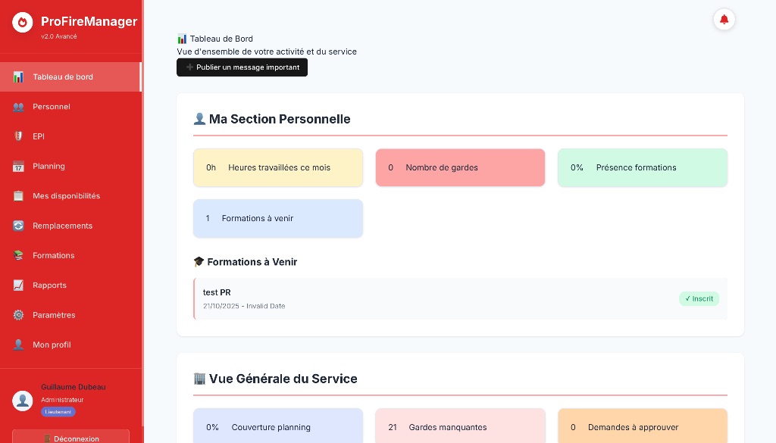Open the Mes disponibilités section
776x443 pixels.
[x=66, y=195]
